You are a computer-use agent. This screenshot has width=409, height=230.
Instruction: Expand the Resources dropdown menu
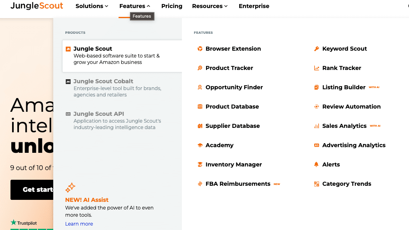[x=210, y=6]
